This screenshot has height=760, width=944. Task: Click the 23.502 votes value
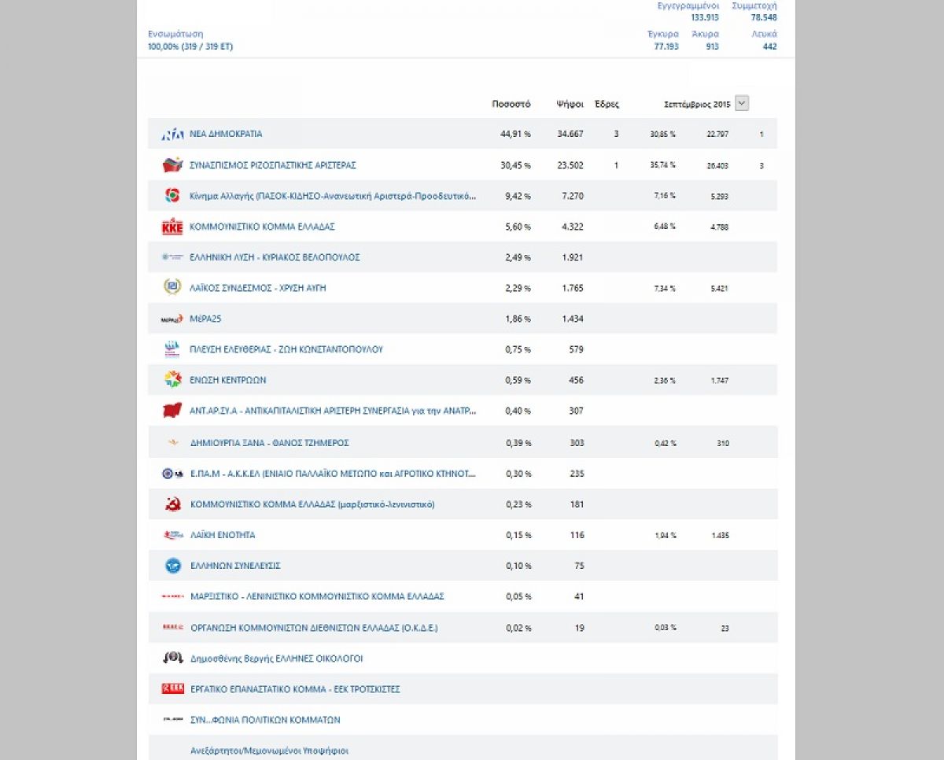point(570,165)
